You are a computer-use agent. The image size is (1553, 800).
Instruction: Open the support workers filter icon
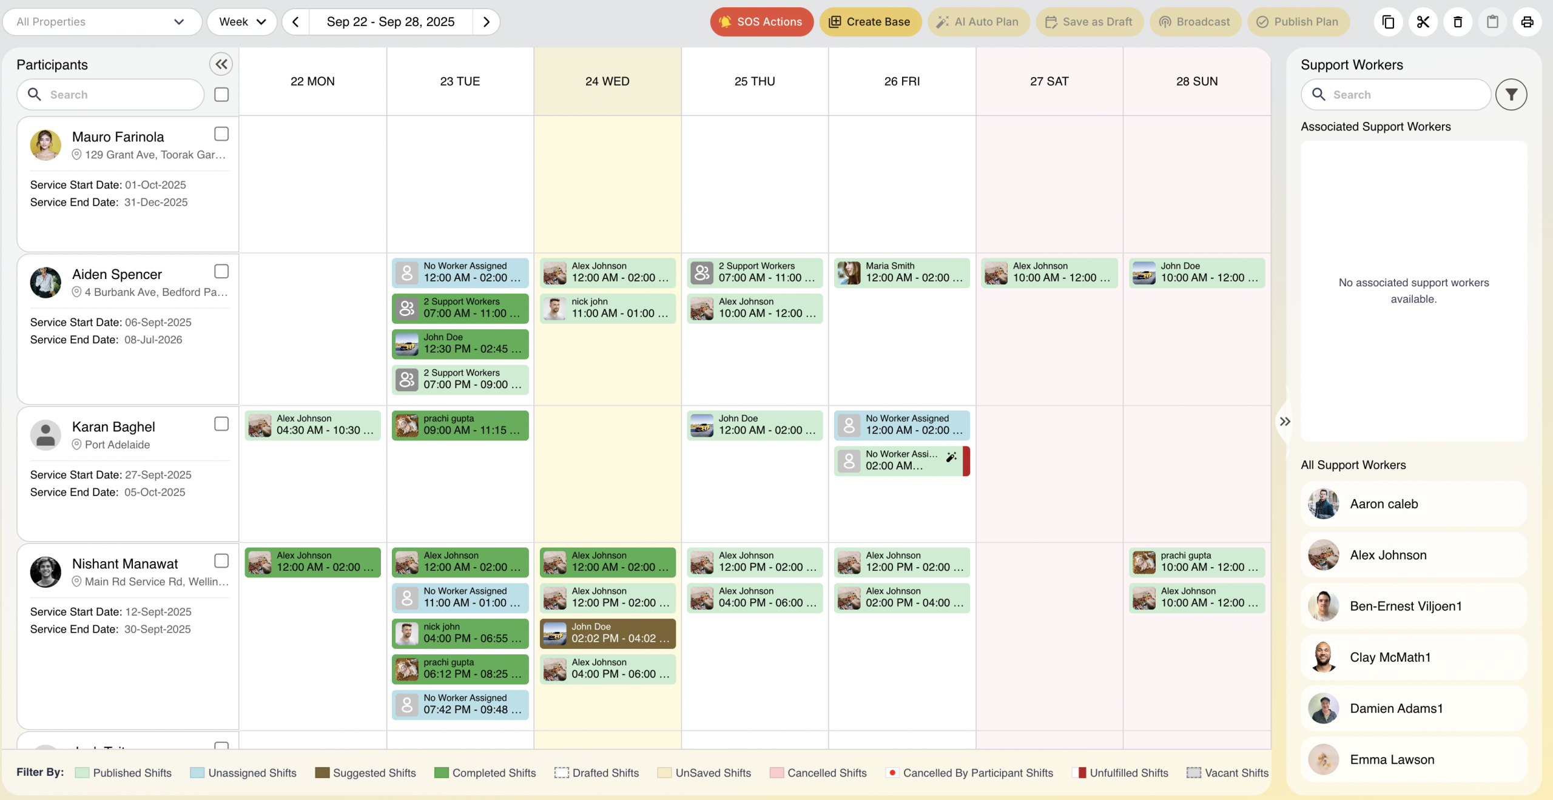[x=1512, y=94]
